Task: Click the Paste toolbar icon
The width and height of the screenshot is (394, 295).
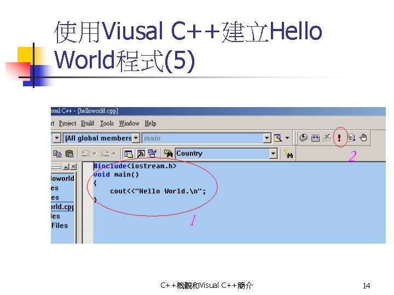Action: [x=69, y=154]
